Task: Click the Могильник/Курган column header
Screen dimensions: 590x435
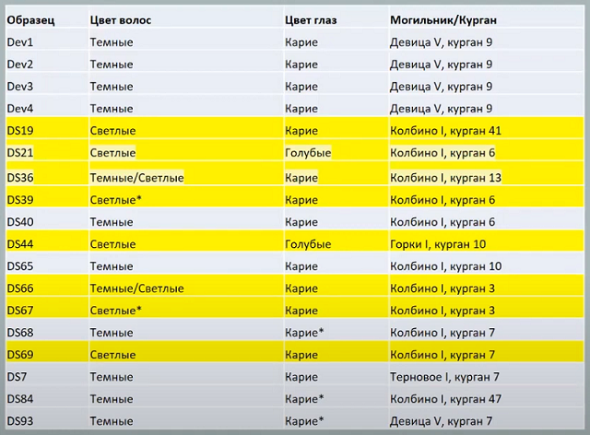Action: (441, 19)
